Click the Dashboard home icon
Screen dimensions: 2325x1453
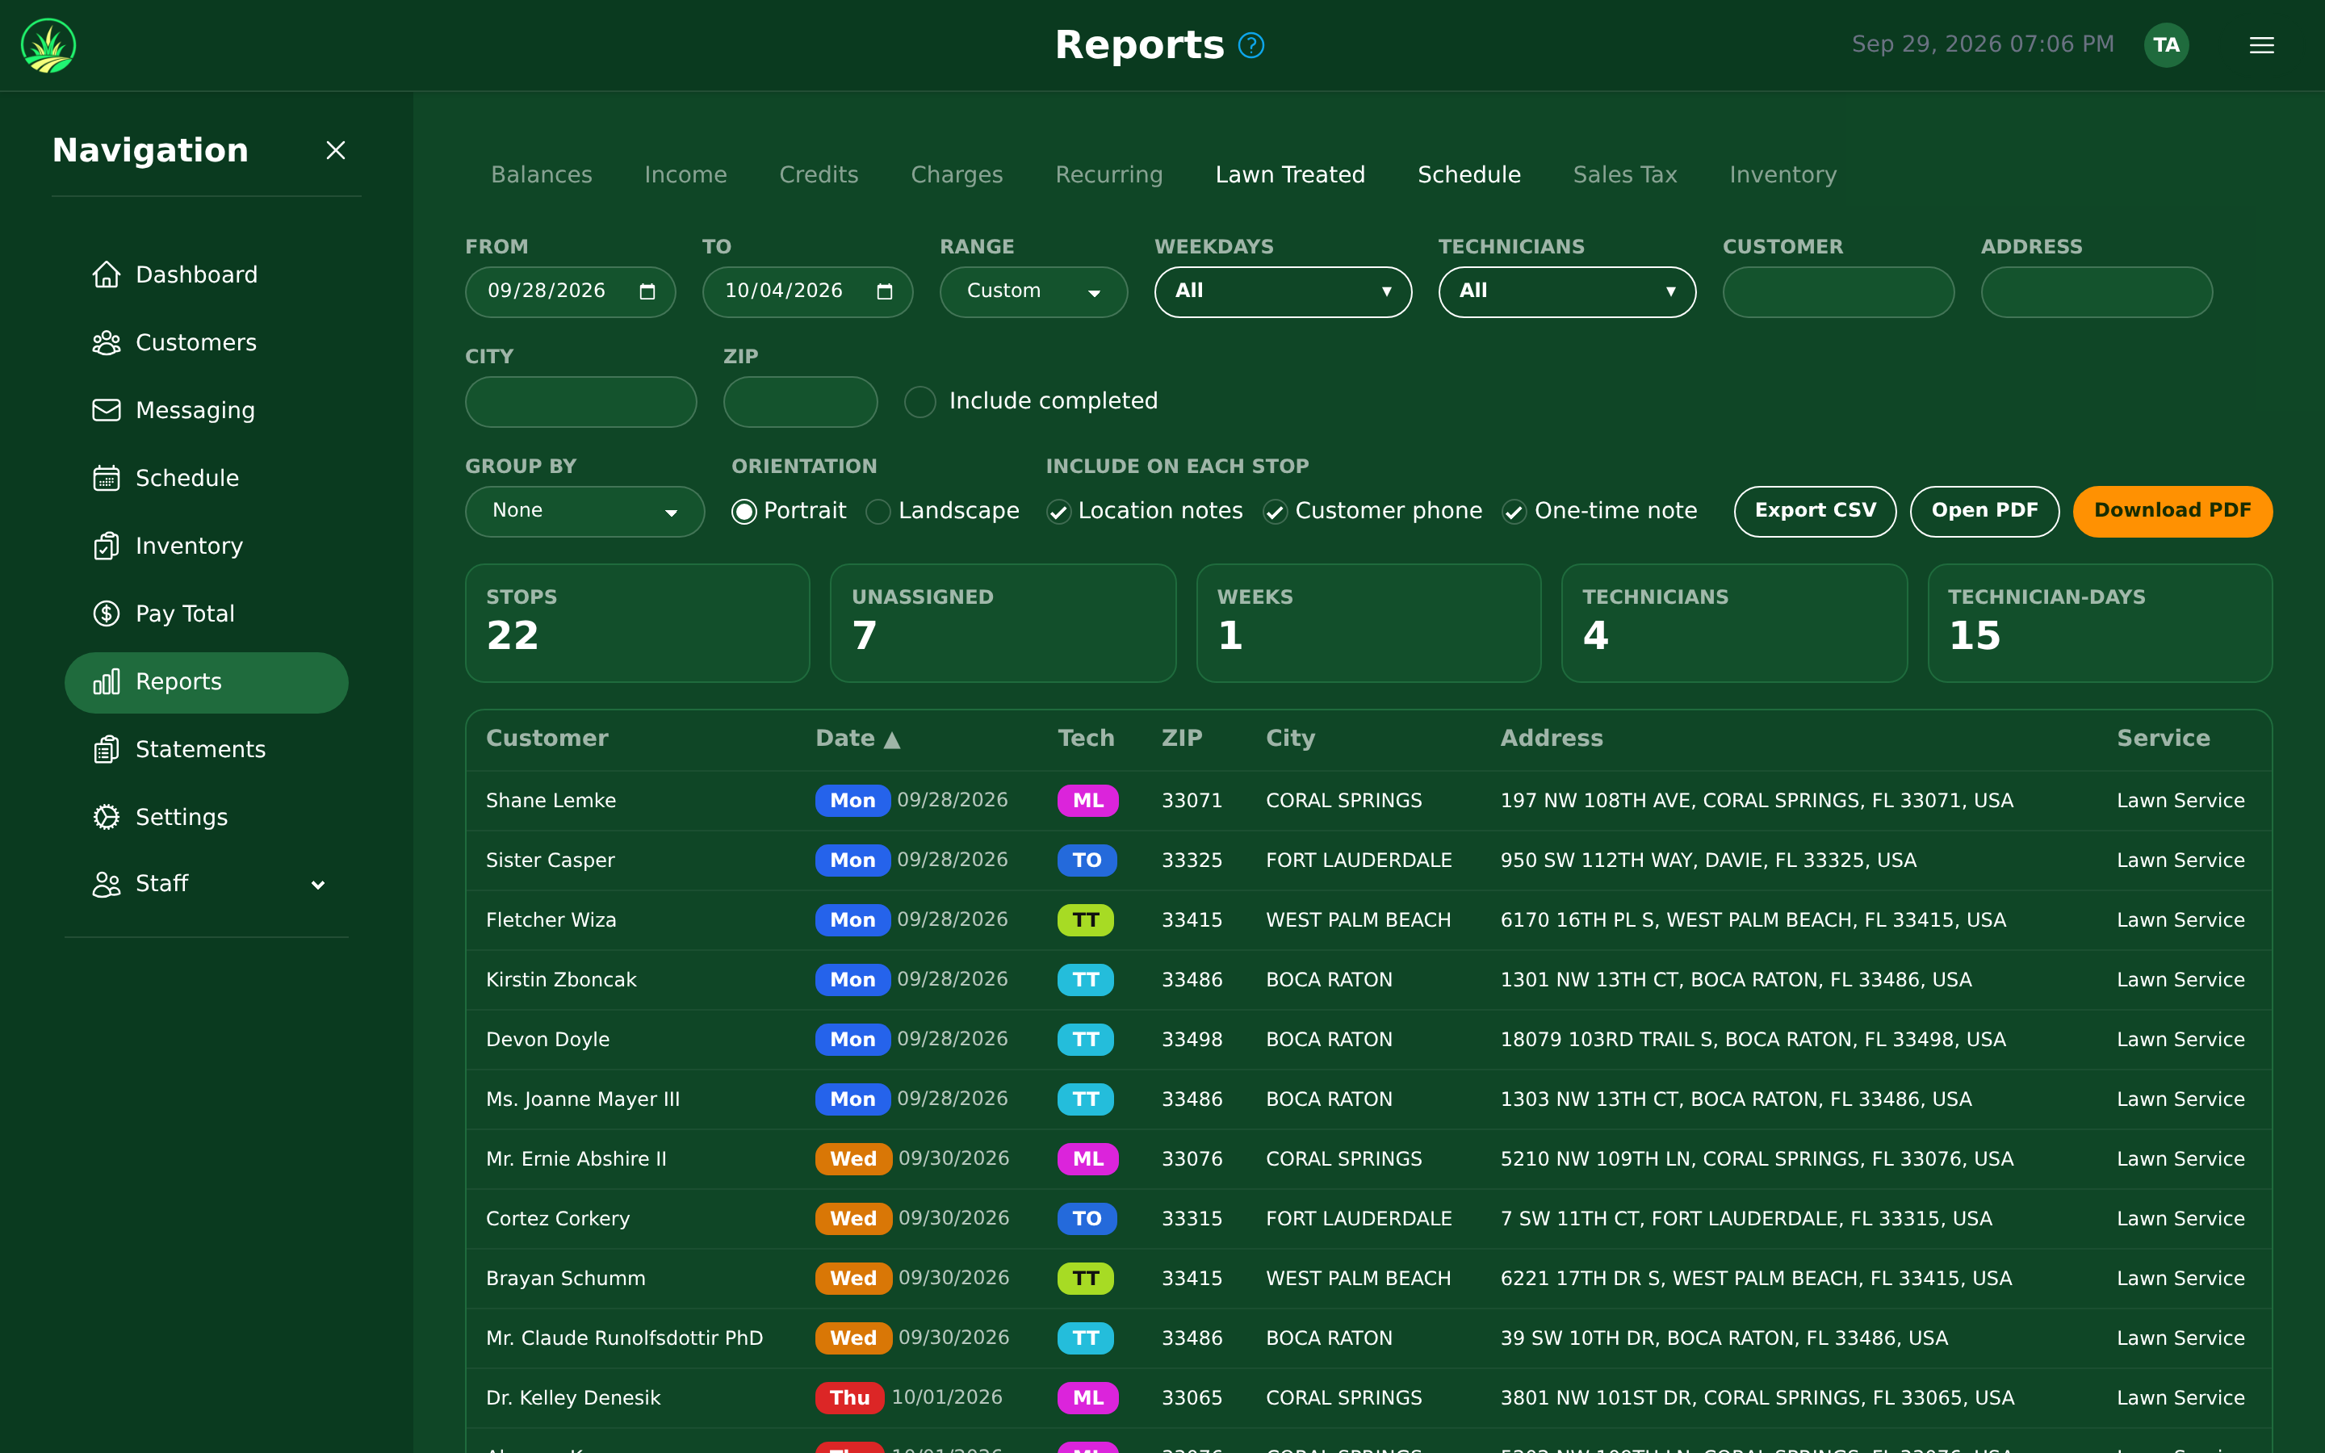(107, 274)
